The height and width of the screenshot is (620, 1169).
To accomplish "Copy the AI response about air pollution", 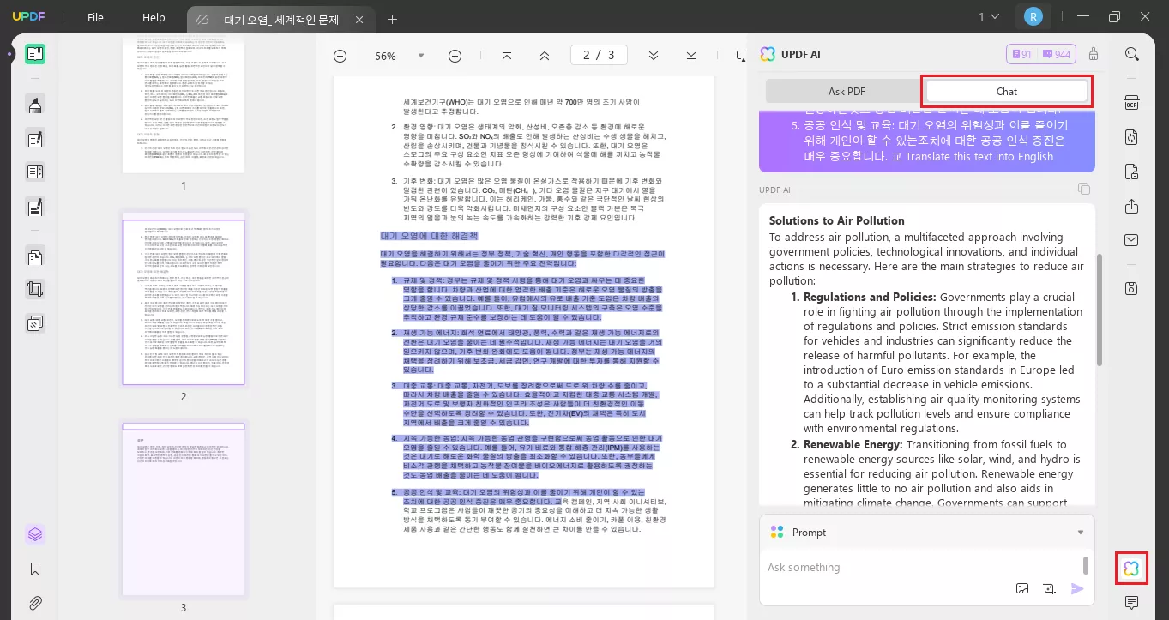I will (x=1084, y=190).
